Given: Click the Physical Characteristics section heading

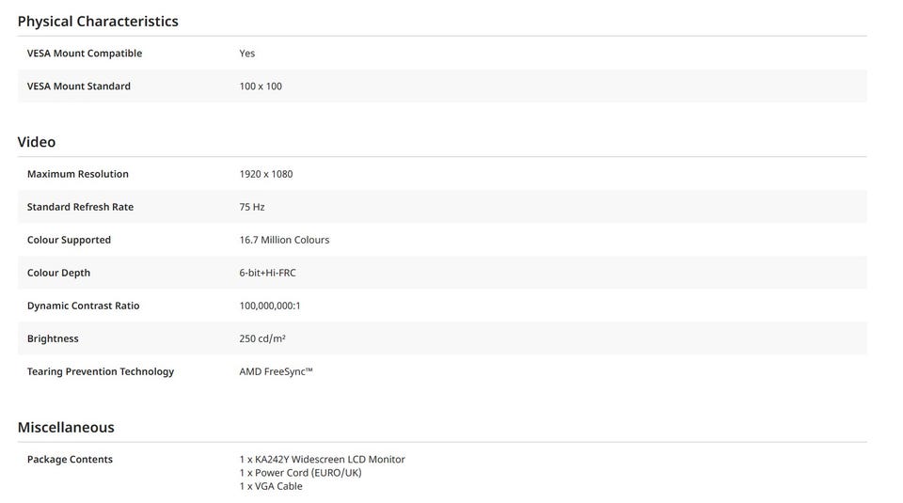Looking at the screenshot, I should [98, 21].
